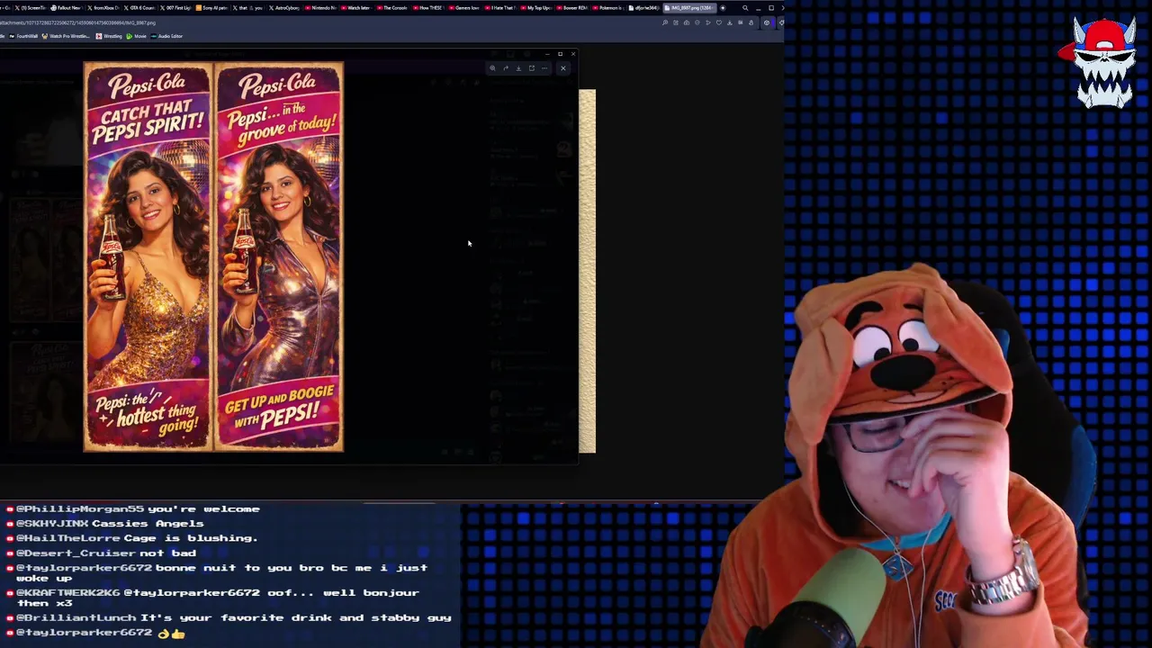
Task: Click the zoom lens icon in browser toolbar
Action: [x=665, y=22]
